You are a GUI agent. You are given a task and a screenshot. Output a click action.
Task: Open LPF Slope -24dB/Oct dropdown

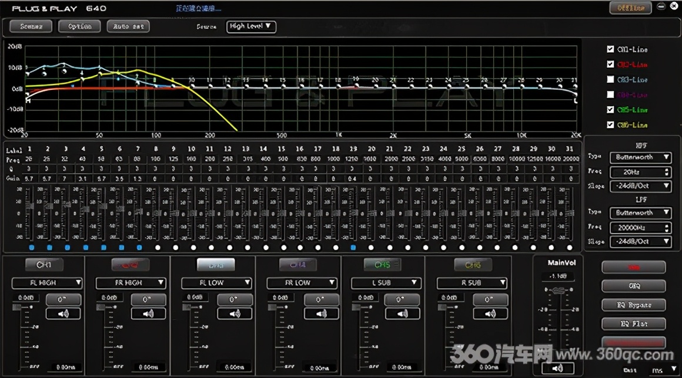click(x=640, y=241)
